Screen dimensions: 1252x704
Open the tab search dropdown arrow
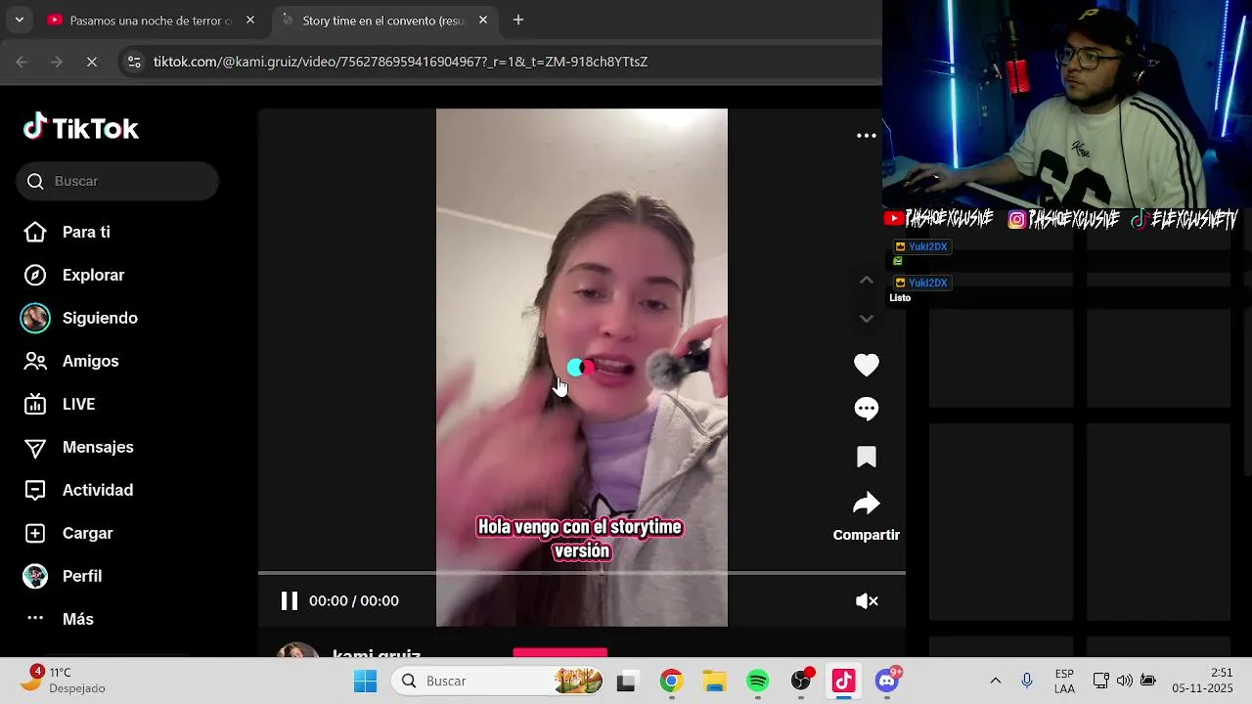coord(19,20)
